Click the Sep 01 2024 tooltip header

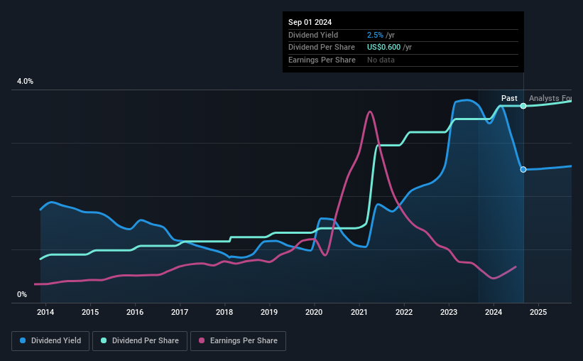[310, 22]
